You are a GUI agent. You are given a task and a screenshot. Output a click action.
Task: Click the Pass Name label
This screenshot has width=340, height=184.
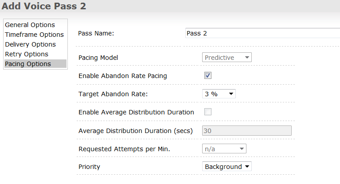pyautogui.click(x=96, y=33)
